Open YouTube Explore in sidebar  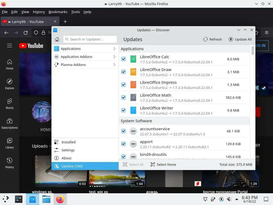tap(10, 84)
